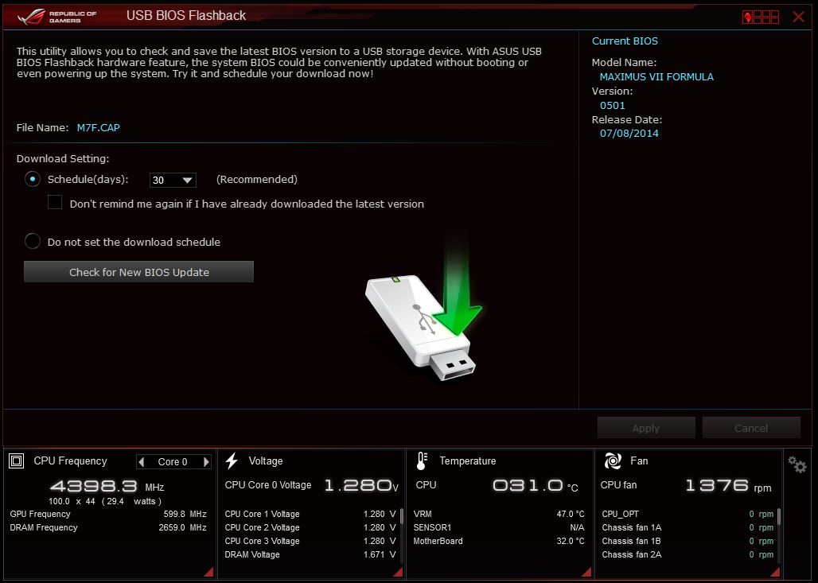Expand CPU Frequency panel via red corner triangle
The image size is (818, 583).
(x=208, y=572)
